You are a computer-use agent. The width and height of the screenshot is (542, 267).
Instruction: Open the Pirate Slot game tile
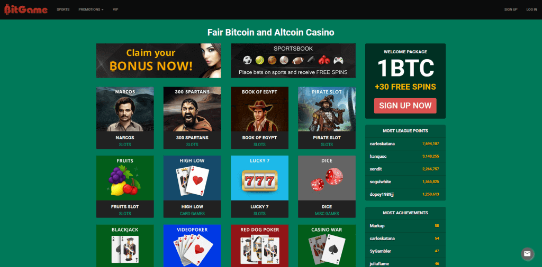[327, 118]
